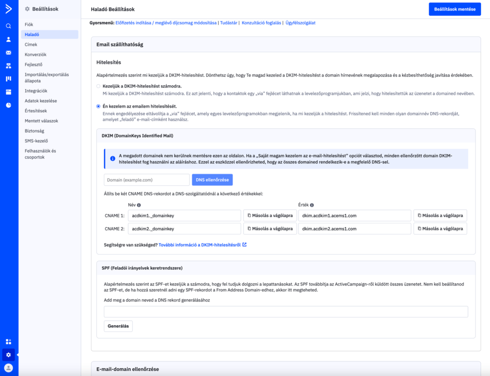Open the Tudástár quick link
Image resolution: width=490 pixels, height=376 pixels.
pyautogui.click(x=229, y=23)
